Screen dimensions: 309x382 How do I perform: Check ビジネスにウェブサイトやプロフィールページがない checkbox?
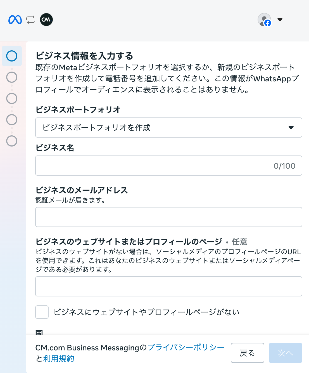42,312
